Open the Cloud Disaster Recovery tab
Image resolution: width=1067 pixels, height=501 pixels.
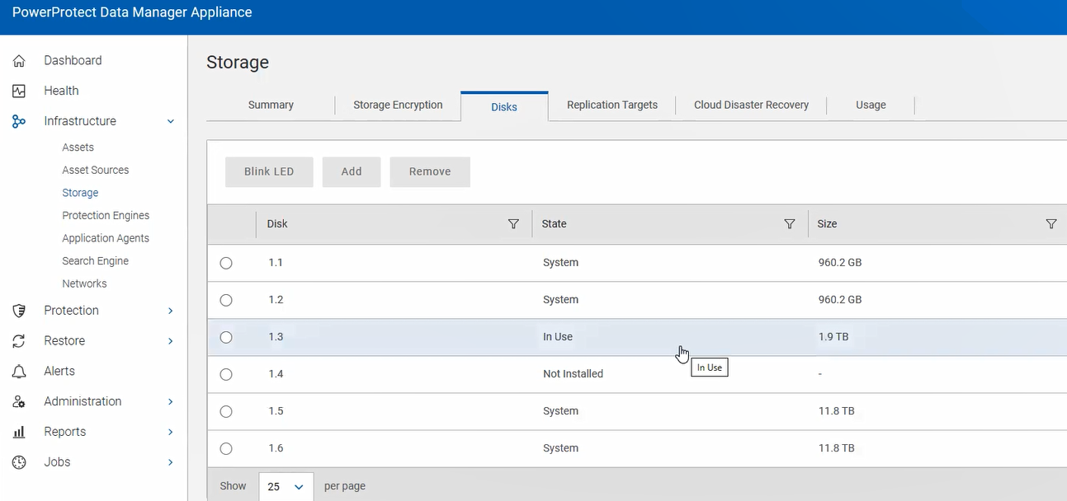[751, 105]
